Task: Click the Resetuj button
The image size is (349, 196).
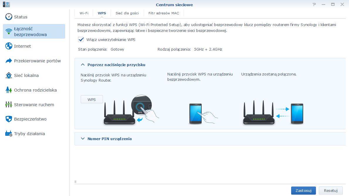Action: 331,190
